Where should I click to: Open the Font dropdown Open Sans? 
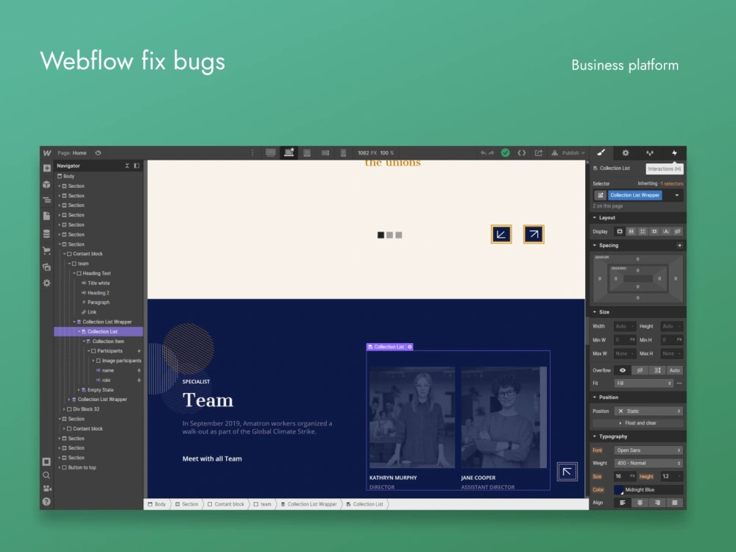[648, 450]
